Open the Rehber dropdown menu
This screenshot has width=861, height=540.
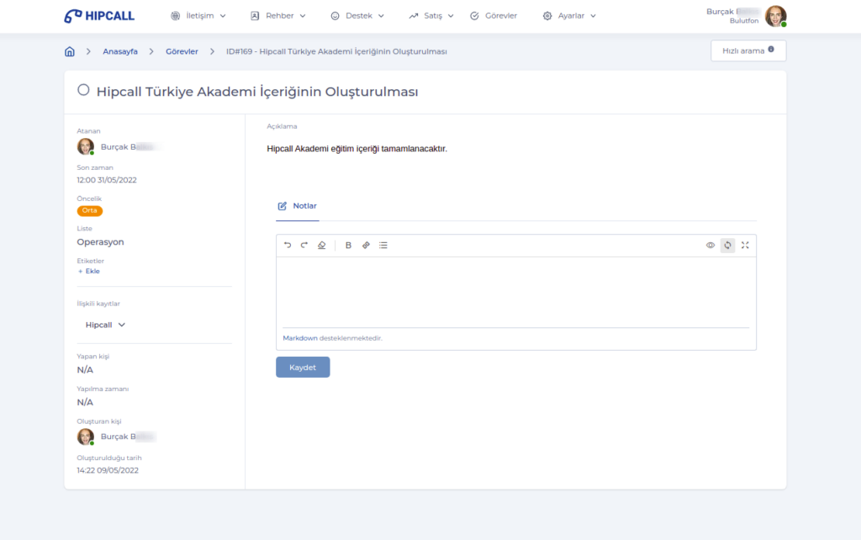click(x=277, y=16)
